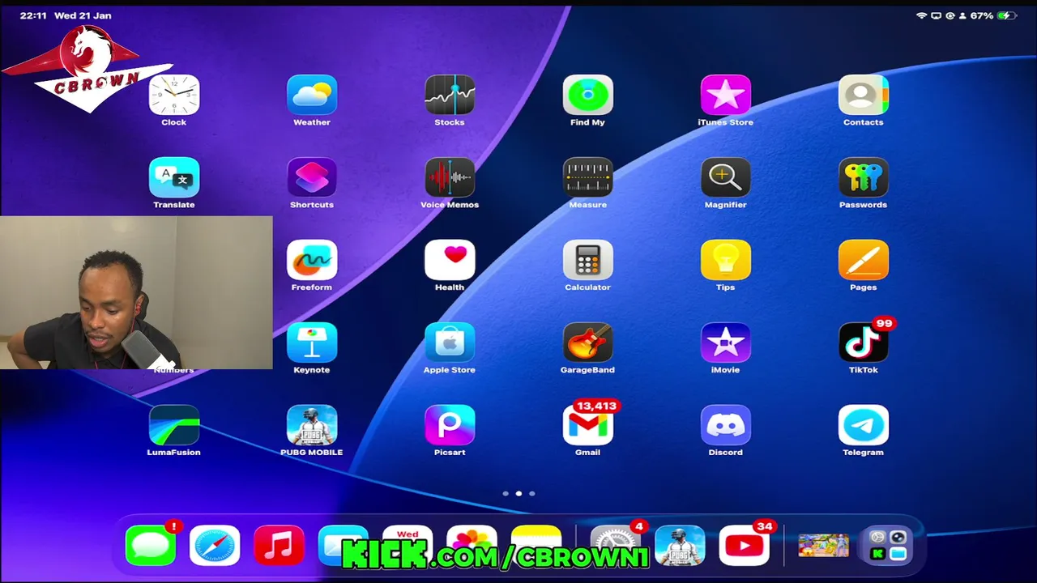The image size is (1037, 583).
Task: Open the iTunes Store app
Action: [725, 95]
